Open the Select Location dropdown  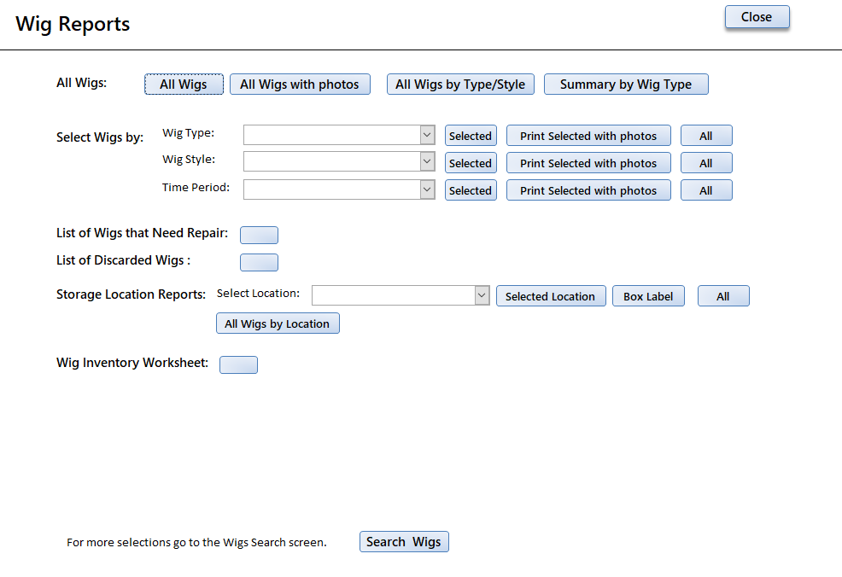[482, 295]
